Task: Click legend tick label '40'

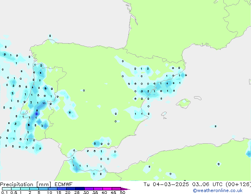Action: click(x=105, y=192)
